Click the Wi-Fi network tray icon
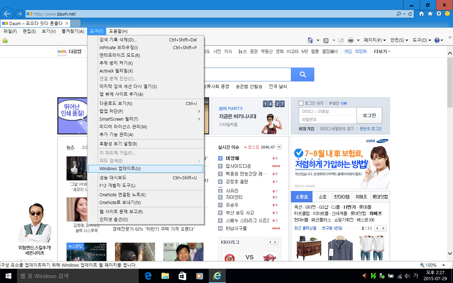This screenshot has width=453, height=283. coord(400,276)
